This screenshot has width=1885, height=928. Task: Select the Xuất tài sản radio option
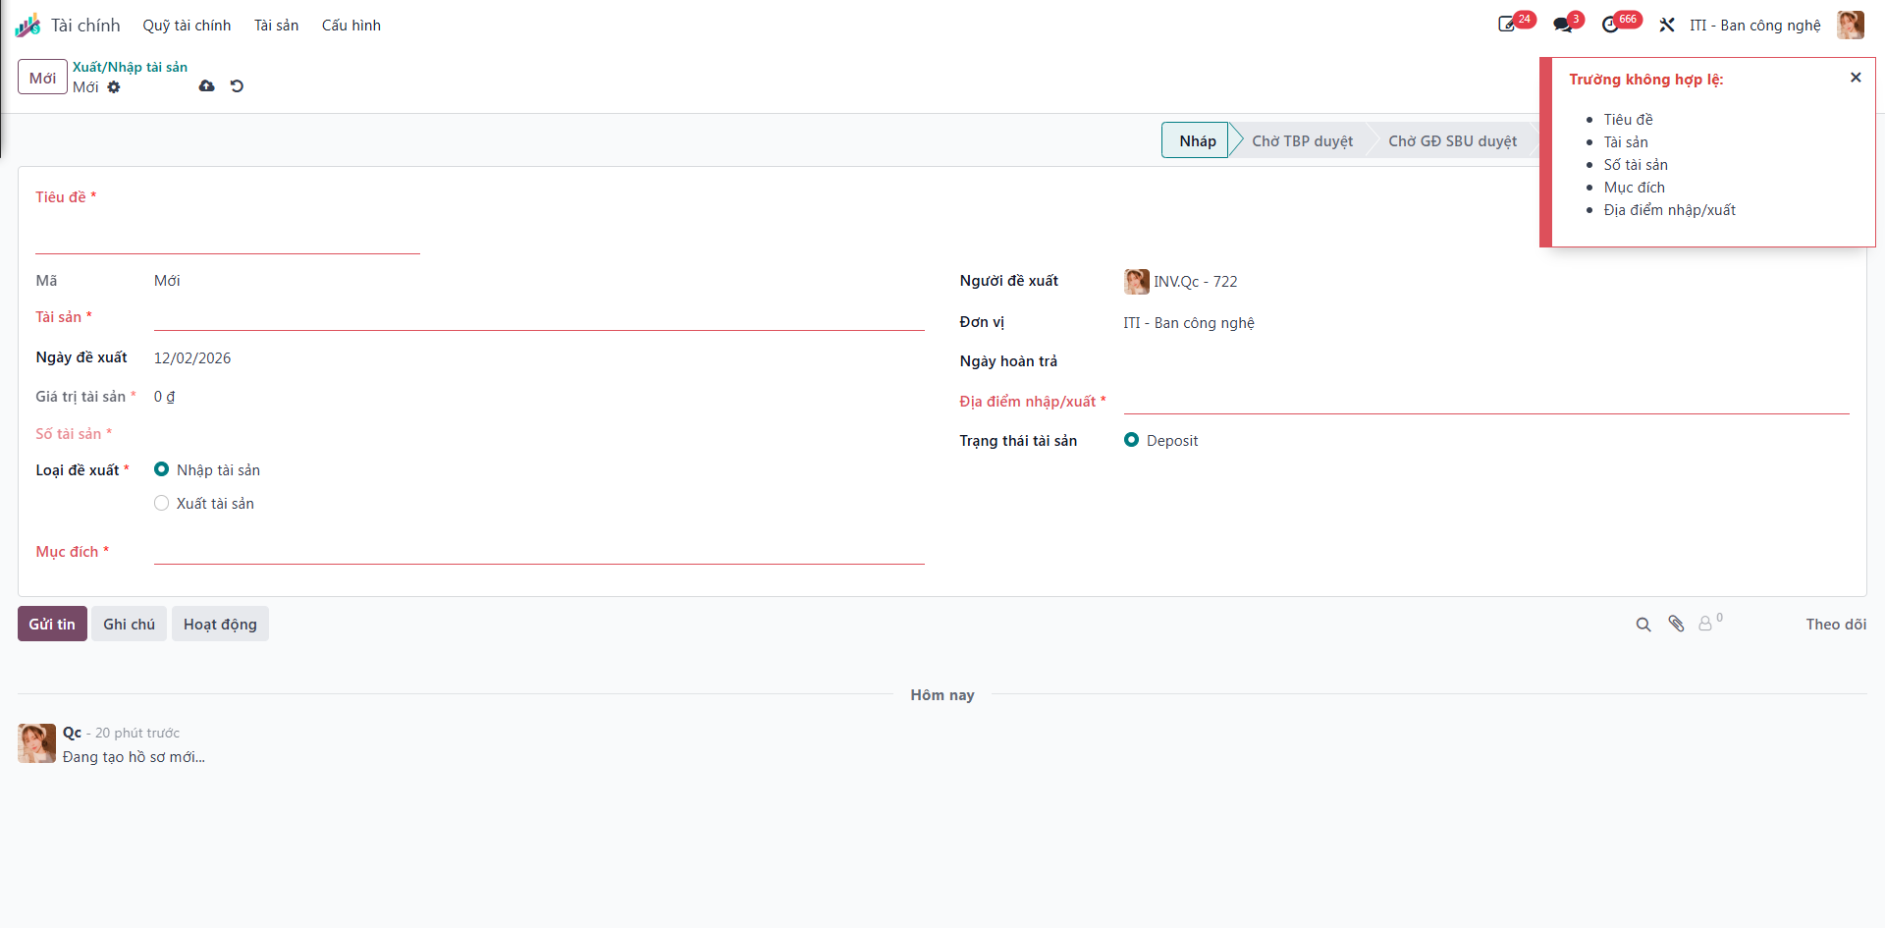point(162,503)
